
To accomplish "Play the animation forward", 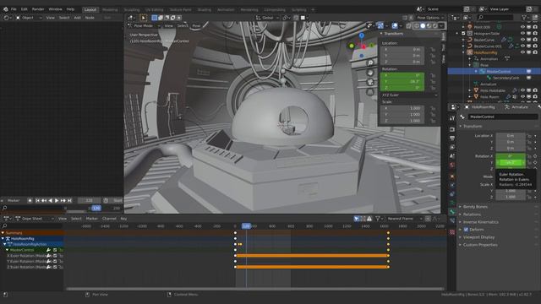I will pos(57,201).
